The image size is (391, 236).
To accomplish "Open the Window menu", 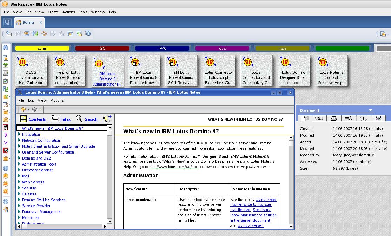I will (98, 12).
